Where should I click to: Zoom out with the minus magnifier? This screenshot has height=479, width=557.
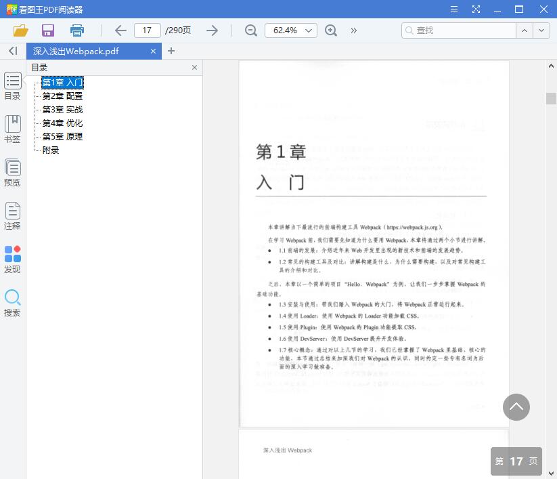(251, 30)
